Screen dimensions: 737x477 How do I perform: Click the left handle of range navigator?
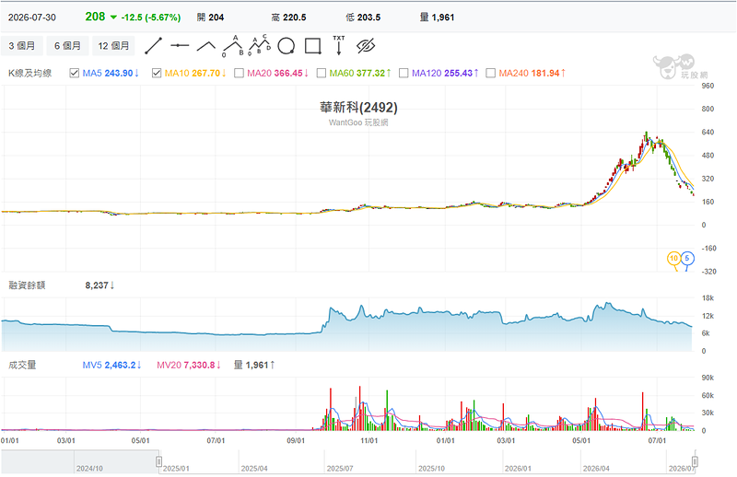[158, 461]
